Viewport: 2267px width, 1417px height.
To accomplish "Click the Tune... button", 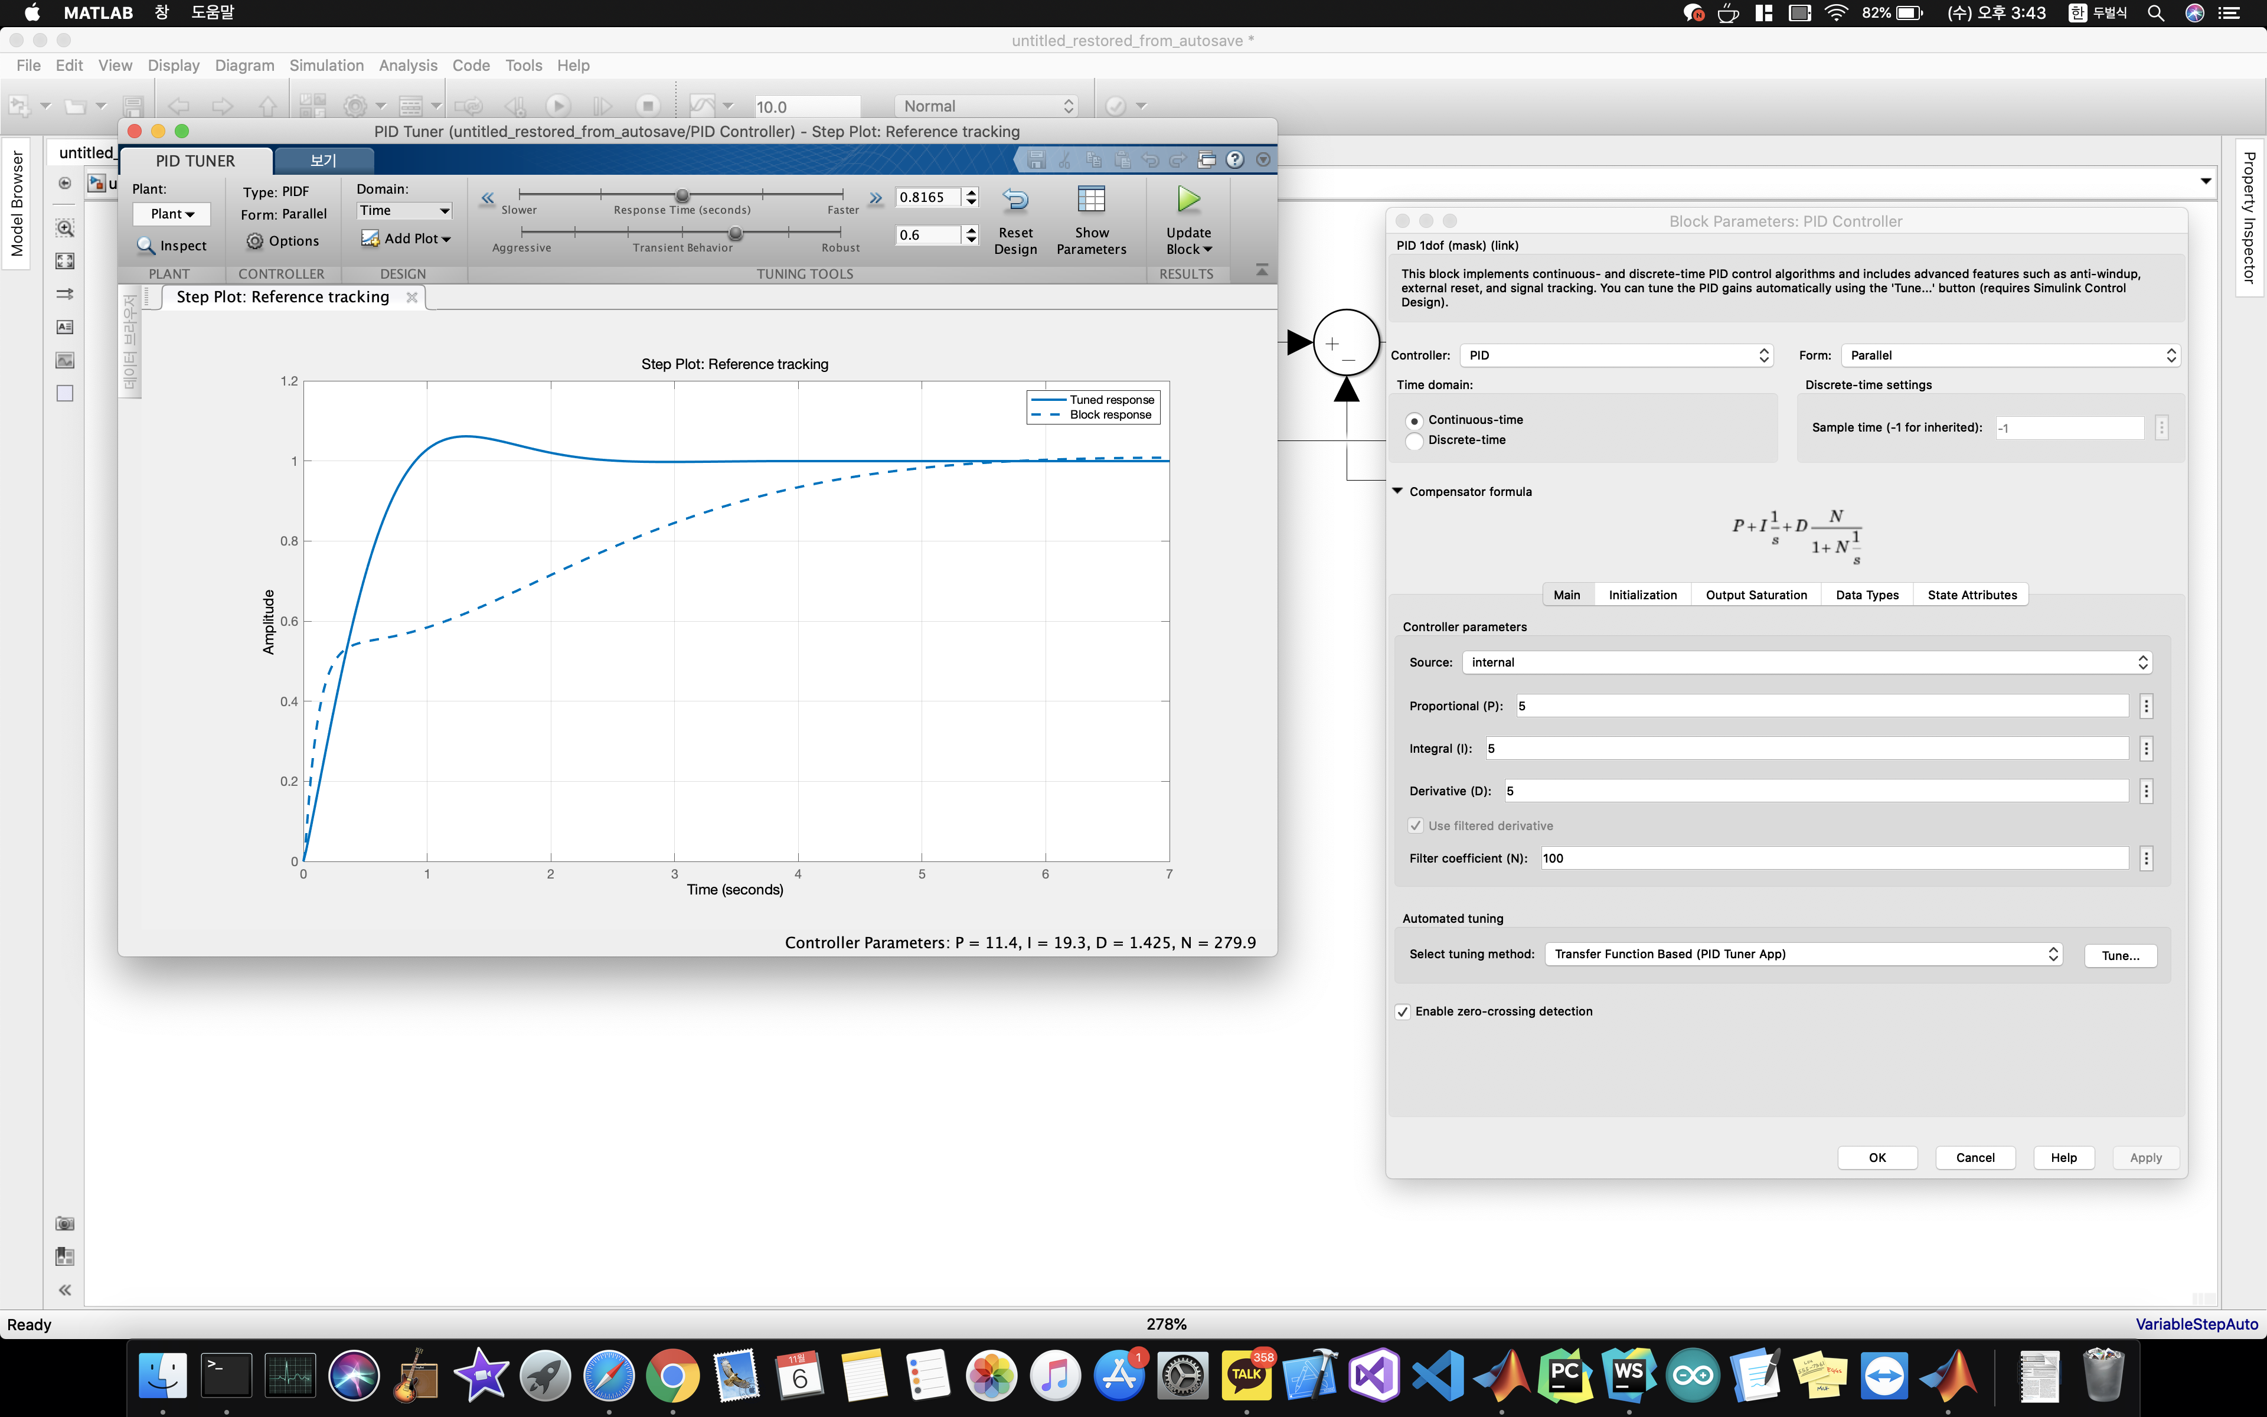I will (x=2120, y=955).
